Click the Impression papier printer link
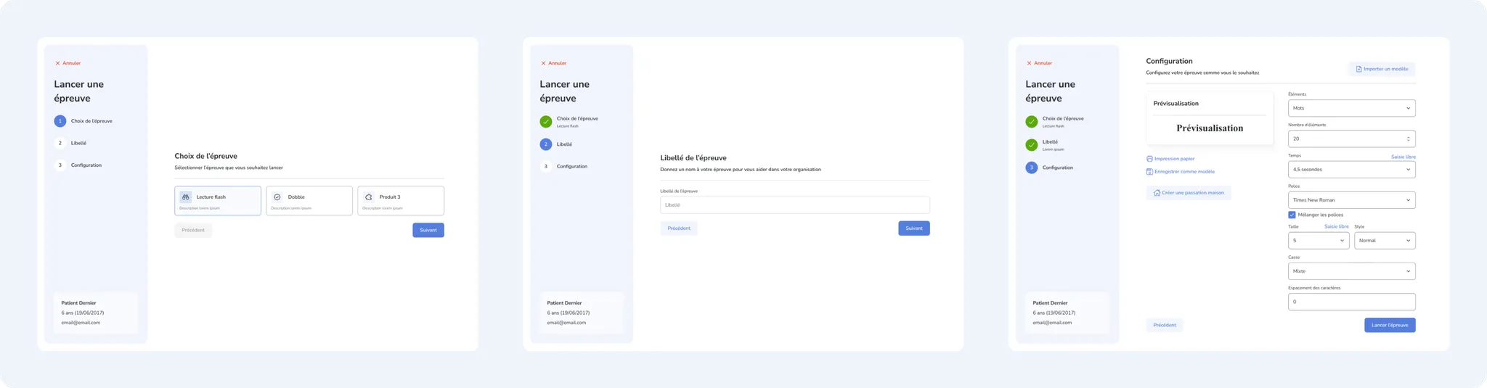The image size is (1487, 388). coord(1170,159)
